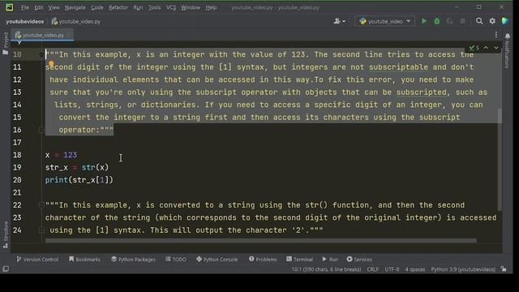Open the File menu

(25, 7)
